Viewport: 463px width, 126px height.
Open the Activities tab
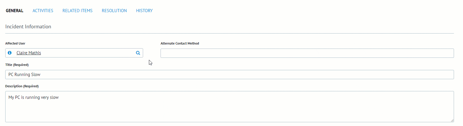[x=43, y=11]
